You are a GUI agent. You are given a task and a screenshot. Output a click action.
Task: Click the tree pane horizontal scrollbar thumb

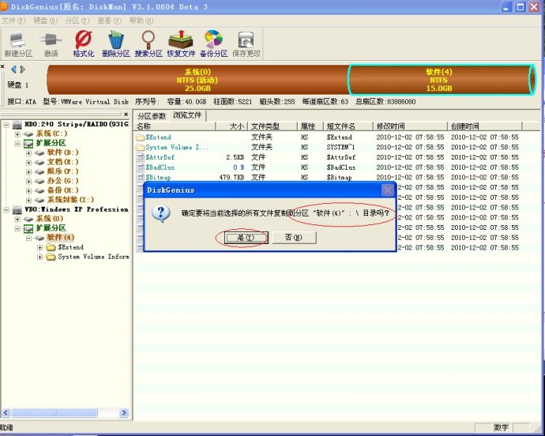point(54,413)
